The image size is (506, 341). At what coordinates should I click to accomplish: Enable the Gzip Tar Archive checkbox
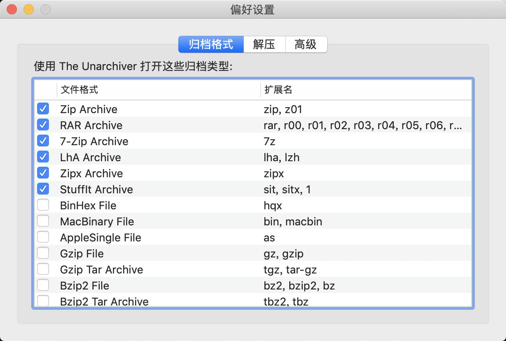coord(43,269)
